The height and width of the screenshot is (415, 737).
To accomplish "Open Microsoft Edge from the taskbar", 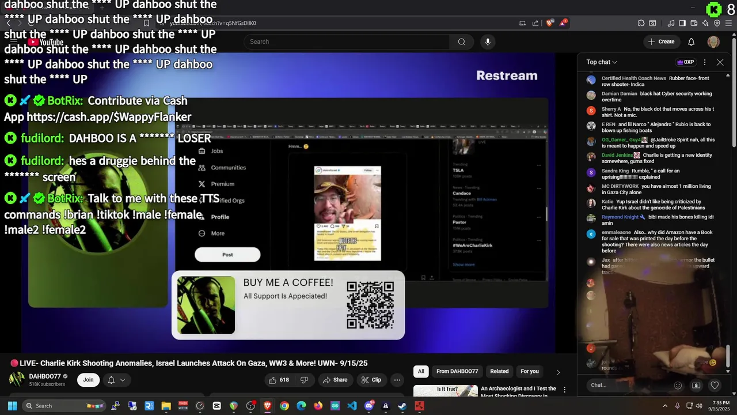I will pyautogui.click(x=301, y=406).
